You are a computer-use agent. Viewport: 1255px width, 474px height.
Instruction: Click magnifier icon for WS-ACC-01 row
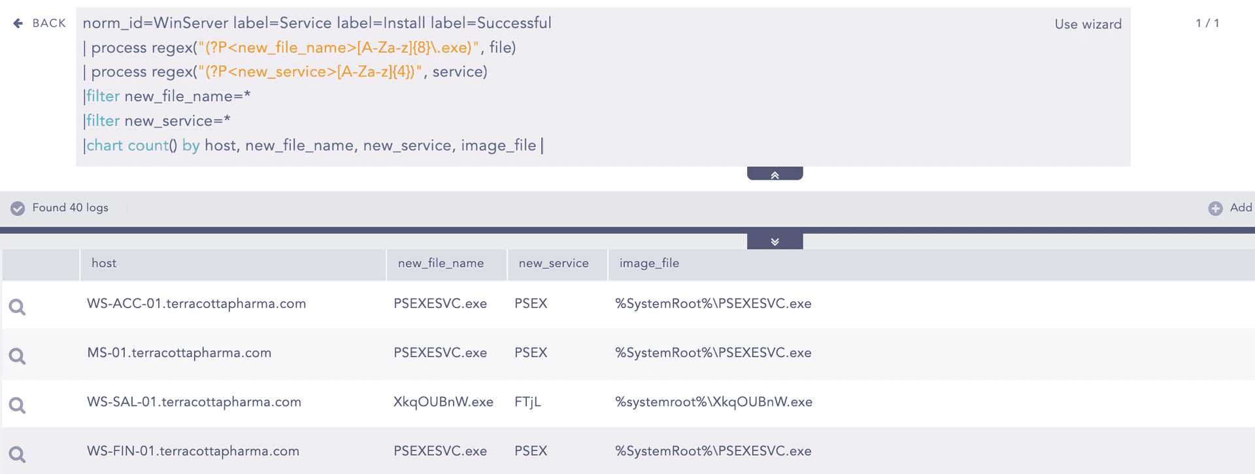(x=18, y=307)
